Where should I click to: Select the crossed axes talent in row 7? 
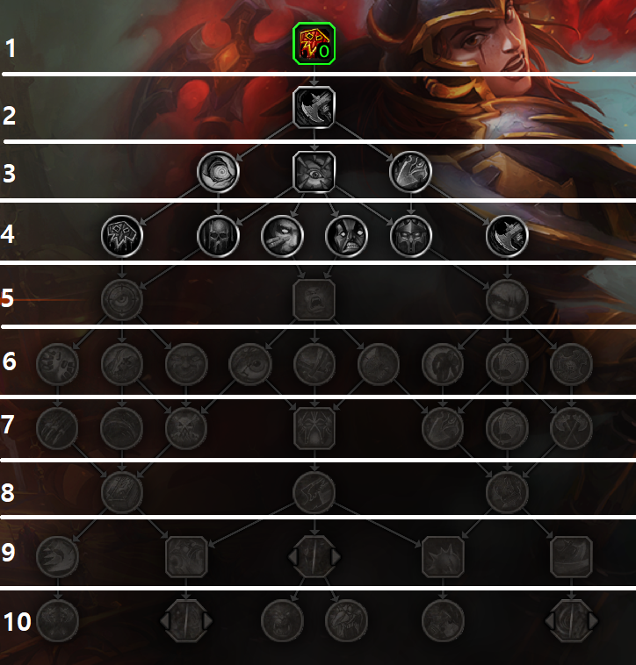coord(571,428)
